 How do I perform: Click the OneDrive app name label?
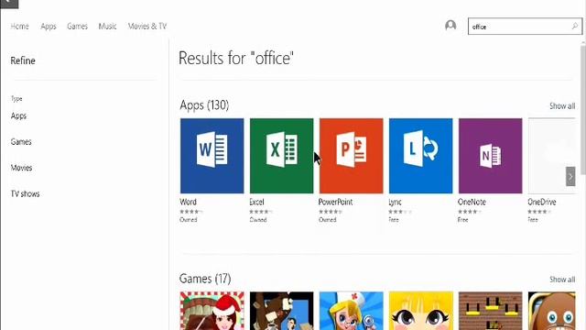pos(541,202)
